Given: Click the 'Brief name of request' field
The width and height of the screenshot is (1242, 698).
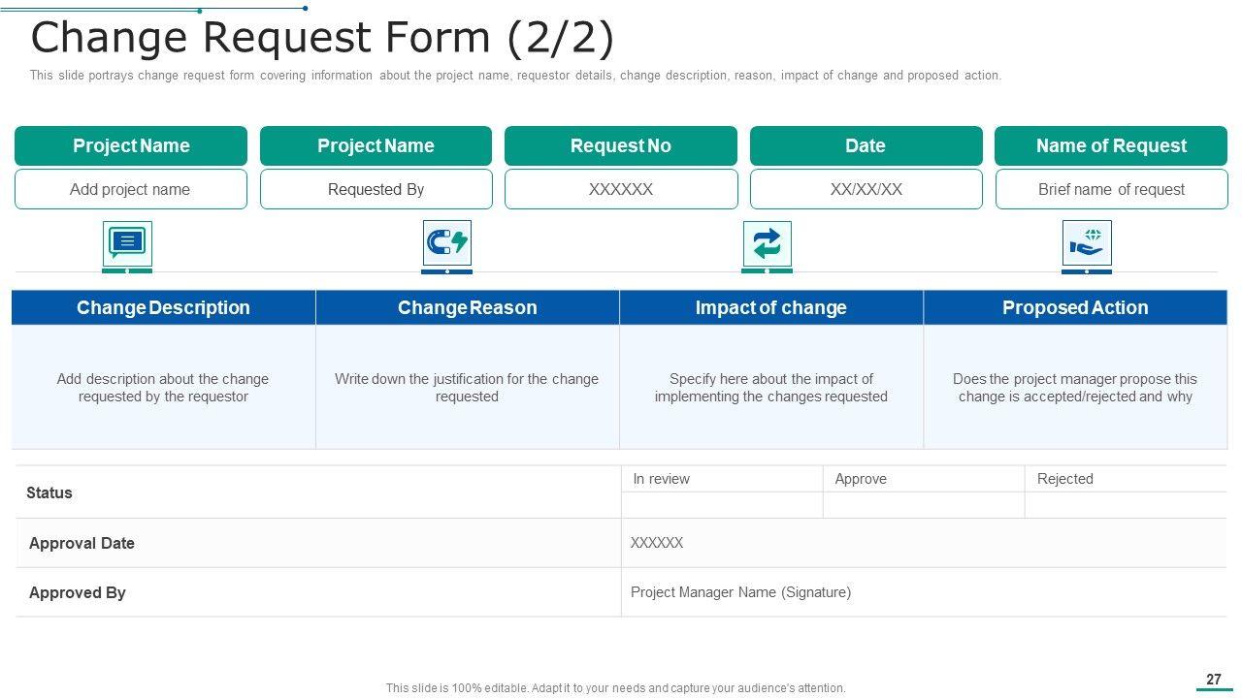Looking at the screenshot, I should [x=1111, y=190].
